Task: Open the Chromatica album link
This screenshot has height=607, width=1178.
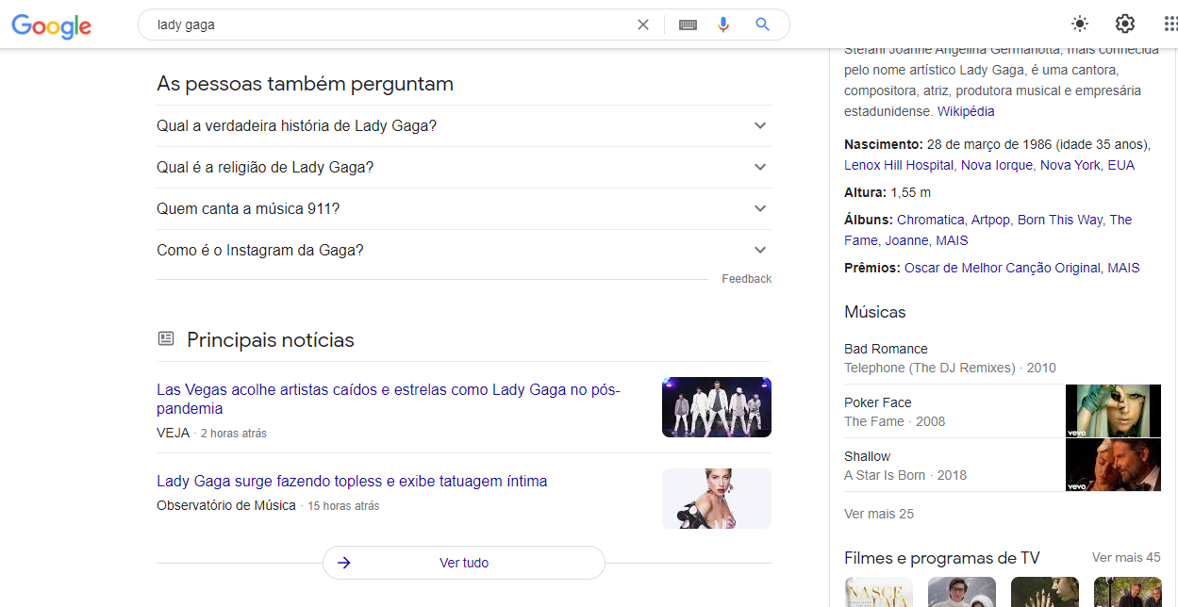Action: coord(930,220)
